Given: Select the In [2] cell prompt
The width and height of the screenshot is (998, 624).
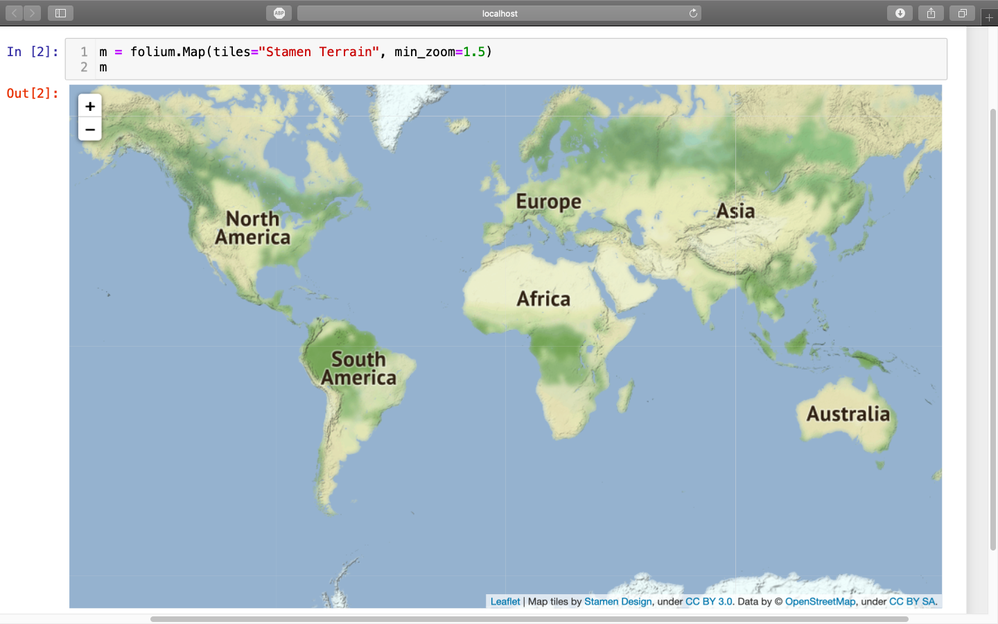Looking at the screenshot, I should click(x=33, y=52).
